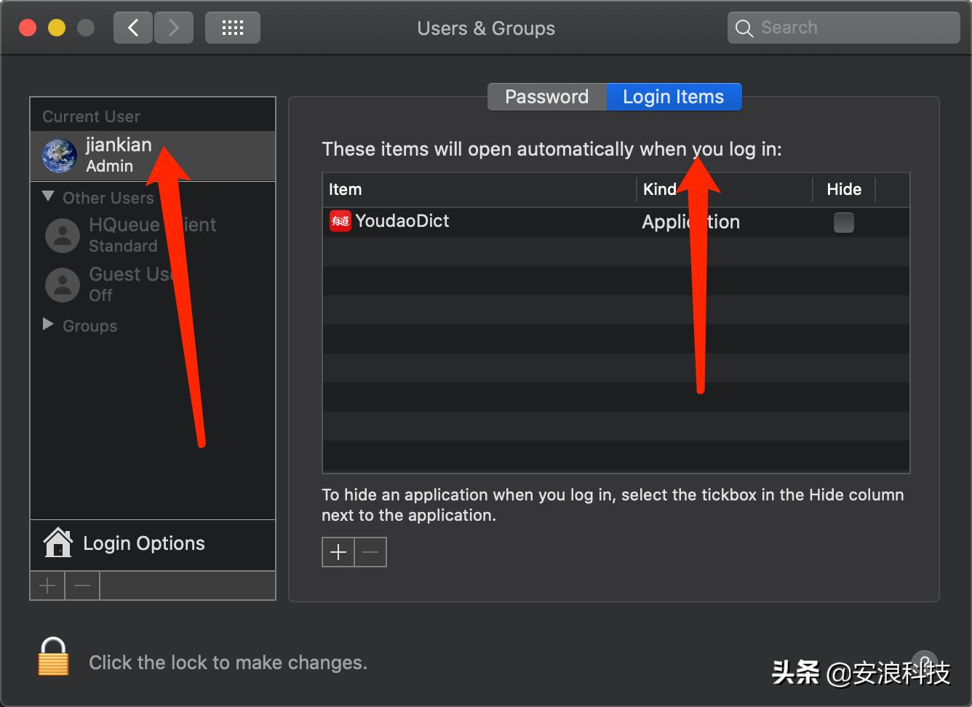972x707 pixels.
Task: Collapse the Other Users list
Action: (x=49, y=196)
